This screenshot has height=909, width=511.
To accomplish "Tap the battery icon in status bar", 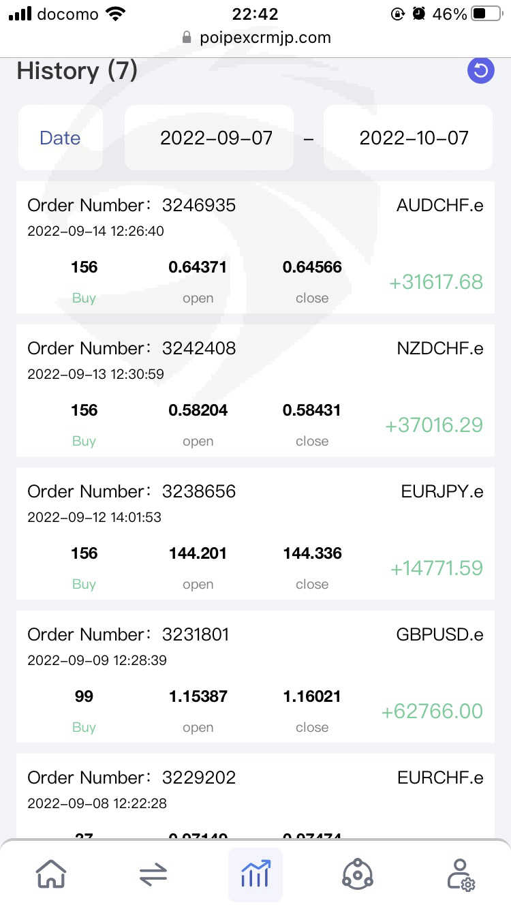I will click(x=486, y=14).
